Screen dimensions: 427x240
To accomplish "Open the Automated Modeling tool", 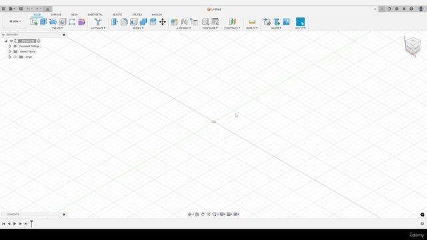I will click(98, 22).
